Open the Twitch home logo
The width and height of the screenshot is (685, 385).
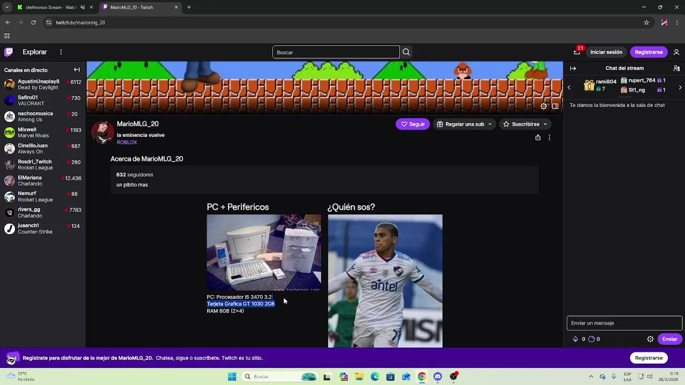click(x=9, y=52)
